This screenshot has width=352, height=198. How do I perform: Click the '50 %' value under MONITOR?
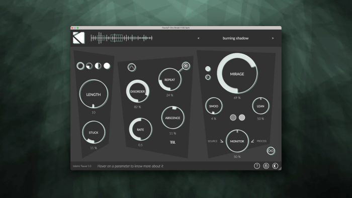pos(237,156)
